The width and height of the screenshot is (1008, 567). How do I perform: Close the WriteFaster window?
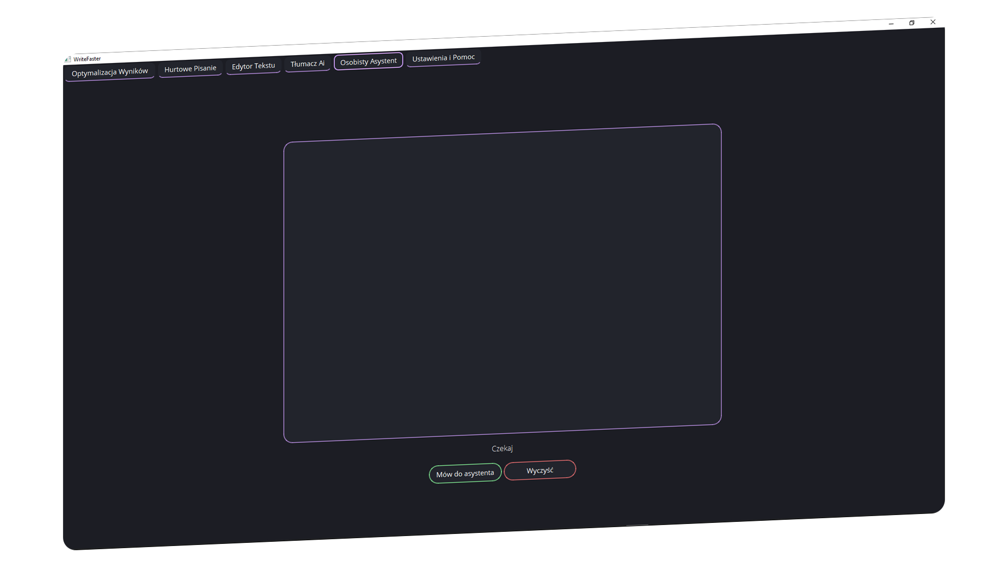pyautogui.click(x=933, y=22)
